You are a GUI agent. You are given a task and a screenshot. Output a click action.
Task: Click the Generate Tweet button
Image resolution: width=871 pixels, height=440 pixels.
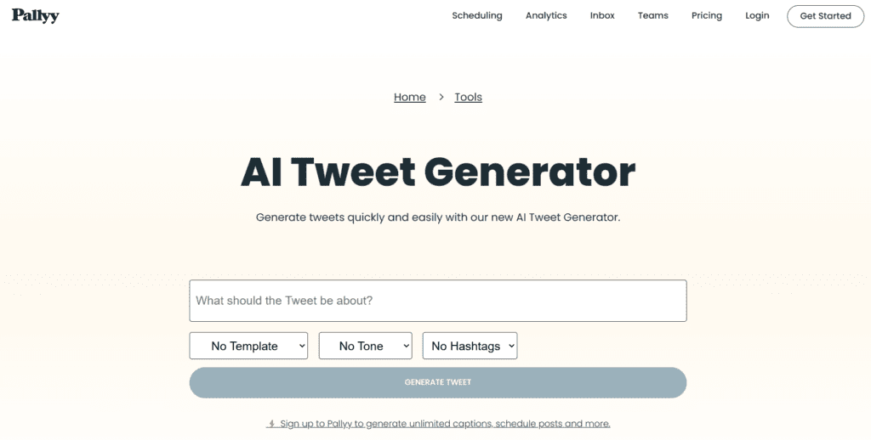coord(438,382)
